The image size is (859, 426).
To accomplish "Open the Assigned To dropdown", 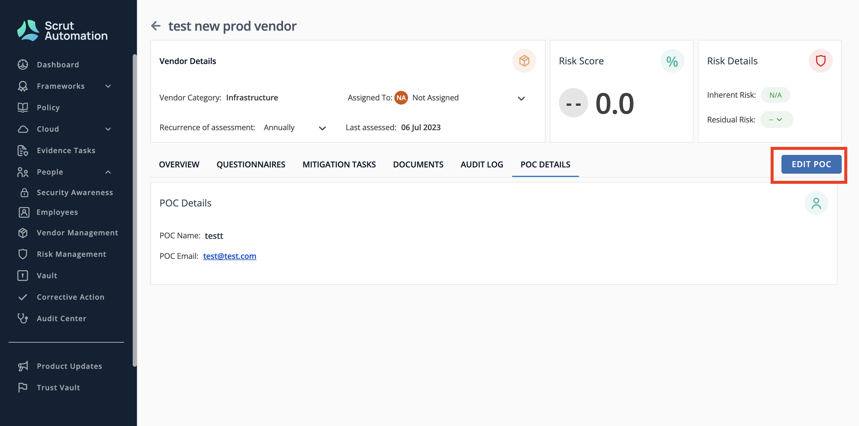I will (521, 98).
